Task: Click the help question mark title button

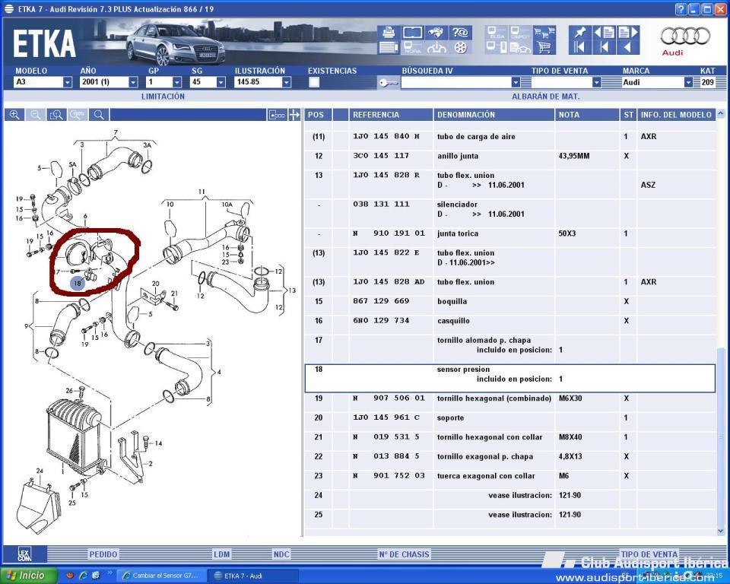Action: tap(680, 9)
